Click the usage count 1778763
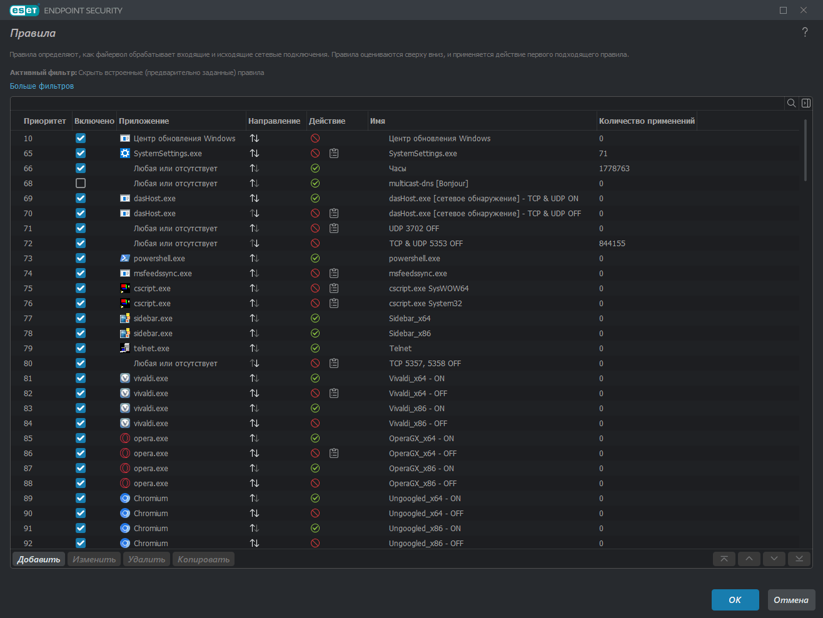This screenshot has height=618, width=823. click(614, 168)
